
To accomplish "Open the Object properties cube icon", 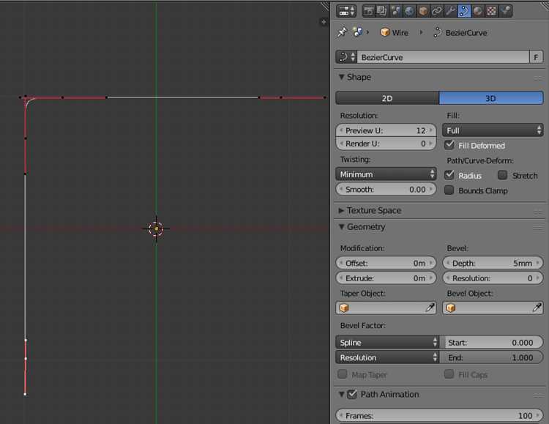I will click(x=423, y=11).
